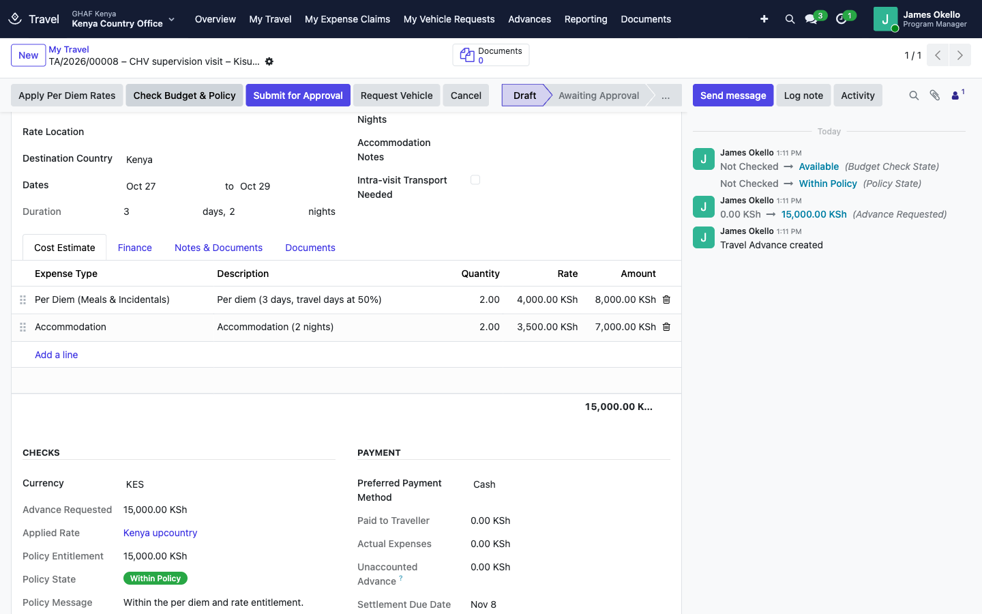
Task: Grab the Per Diem row drag handle
Action: pyautogui.click(x=23, y=299)
